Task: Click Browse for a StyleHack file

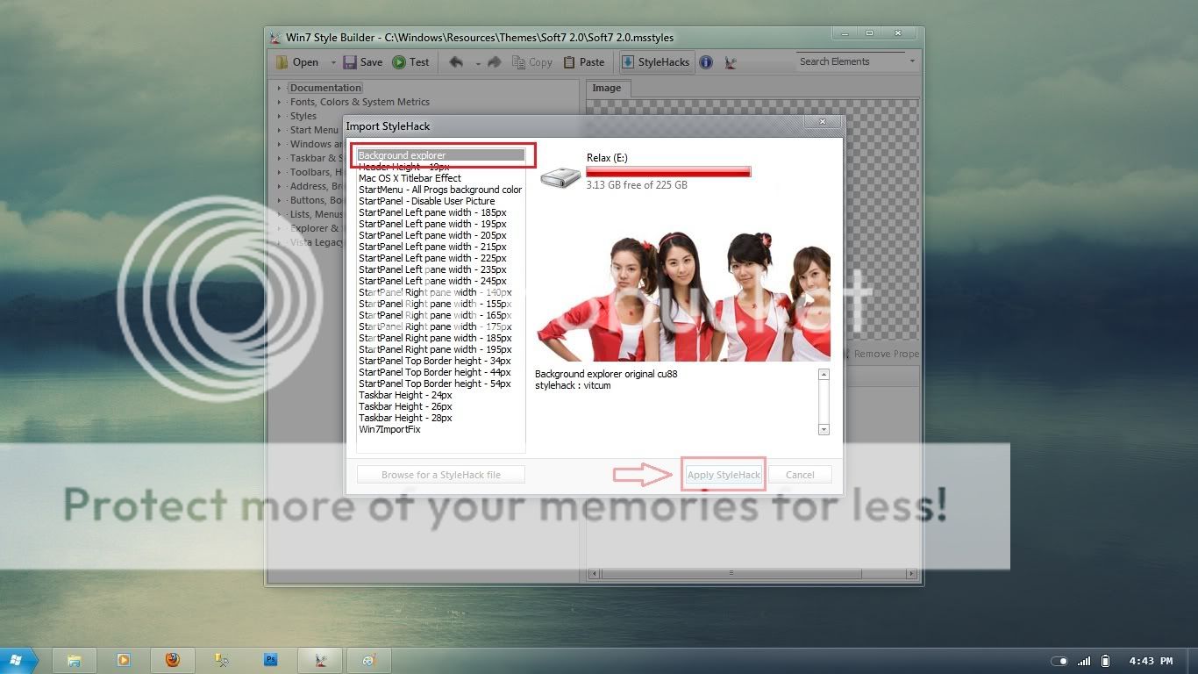Action: point(440,475)
